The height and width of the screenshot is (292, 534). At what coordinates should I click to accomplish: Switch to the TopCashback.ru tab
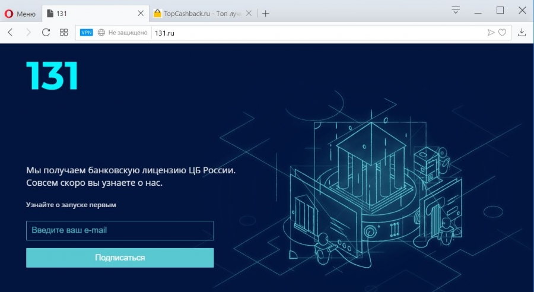203,14
